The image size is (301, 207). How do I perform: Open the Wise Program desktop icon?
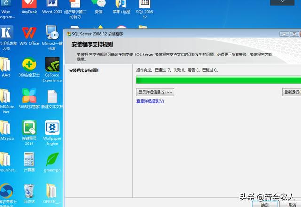7,9
